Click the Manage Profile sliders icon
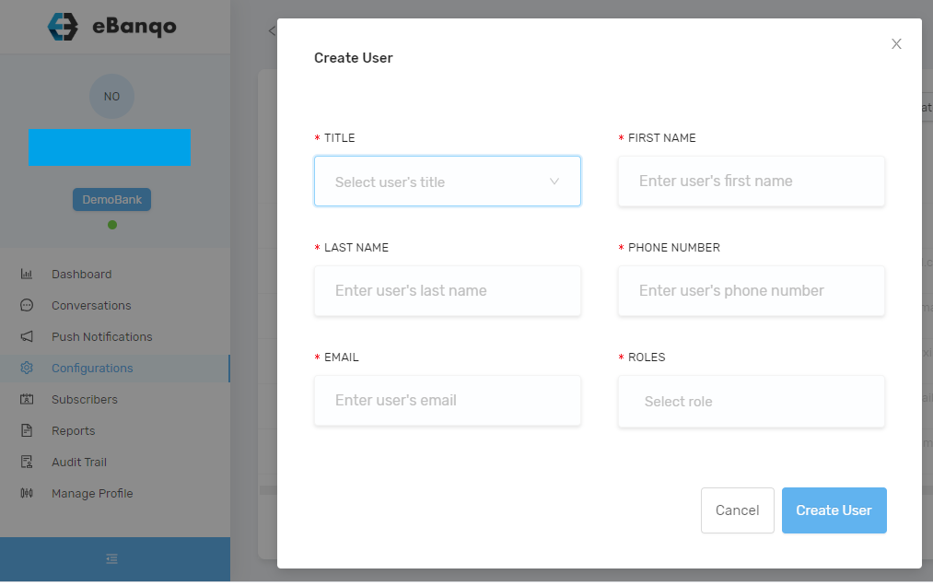The image size is (933, 586). point(27,493)
